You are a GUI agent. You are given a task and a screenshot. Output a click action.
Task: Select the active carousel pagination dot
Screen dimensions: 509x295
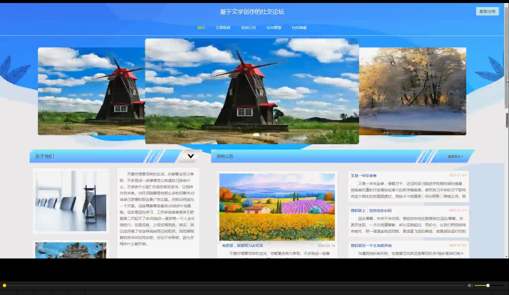tap(257, 134)
